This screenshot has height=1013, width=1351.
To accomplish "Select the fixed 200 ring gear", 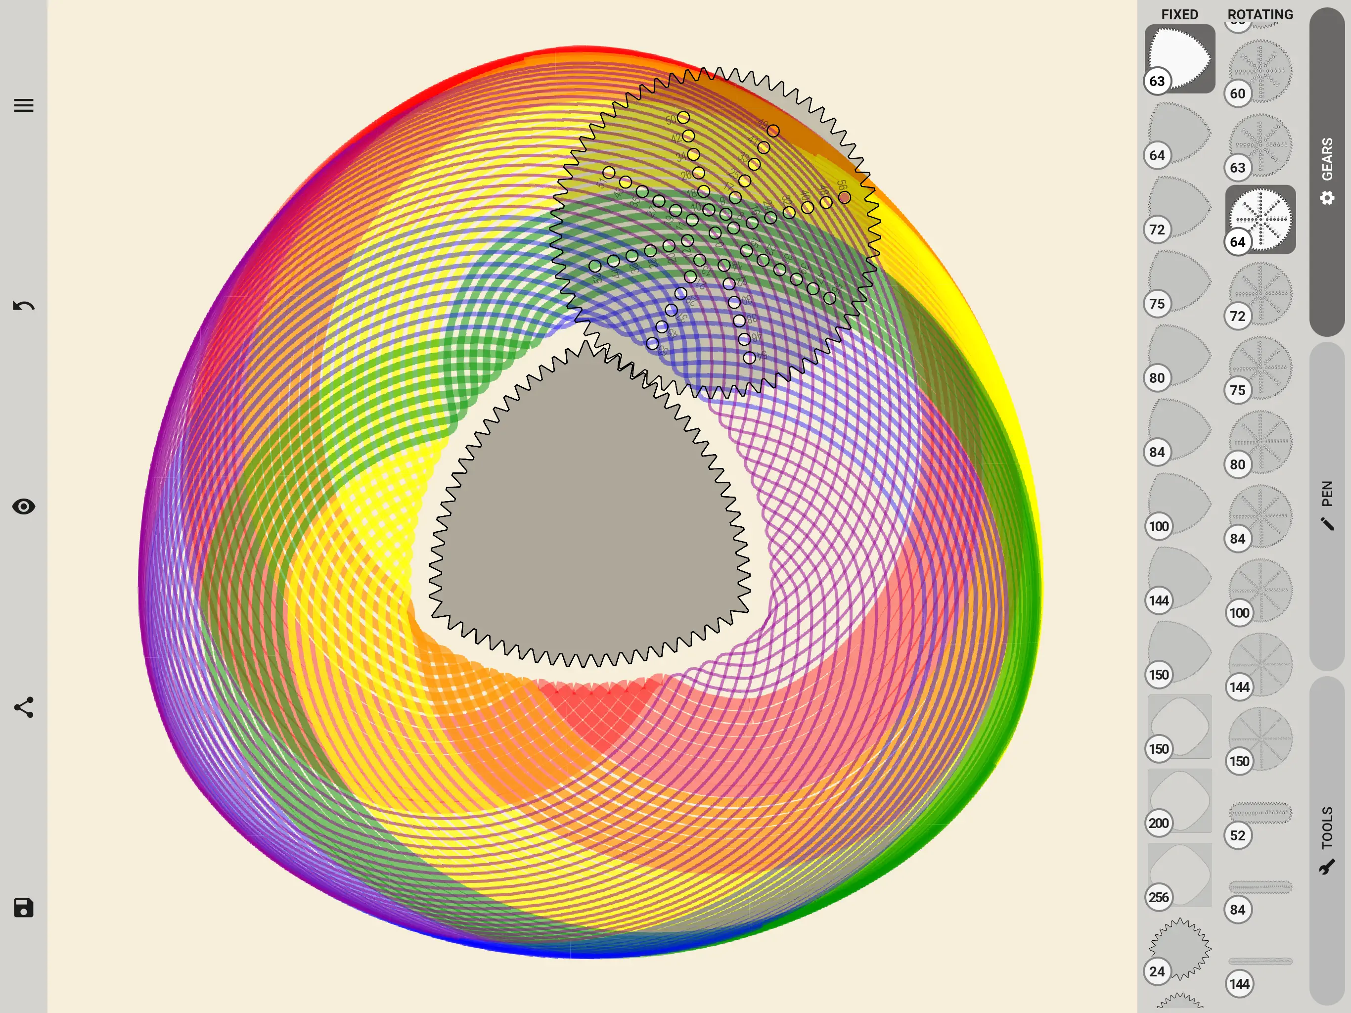I will pyautogui.click(x=1179, y=800).
